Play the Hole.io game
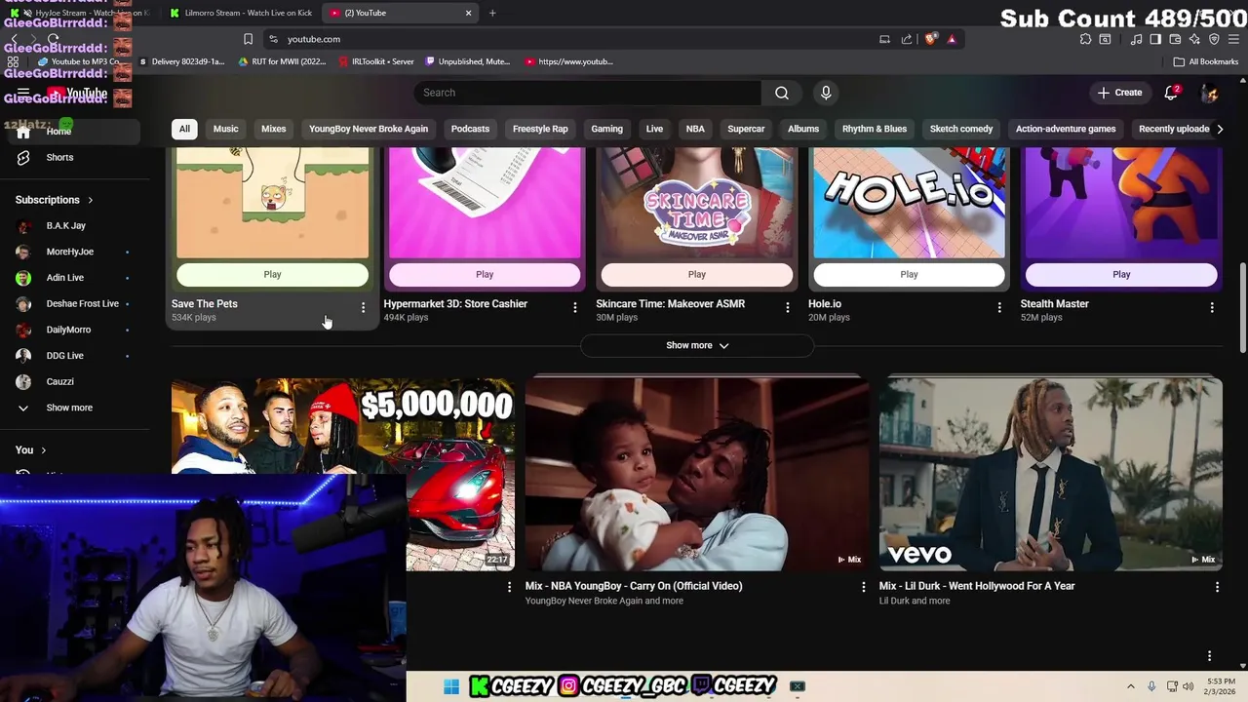This screenshot has height=702, width=1248. pos(909,275)
